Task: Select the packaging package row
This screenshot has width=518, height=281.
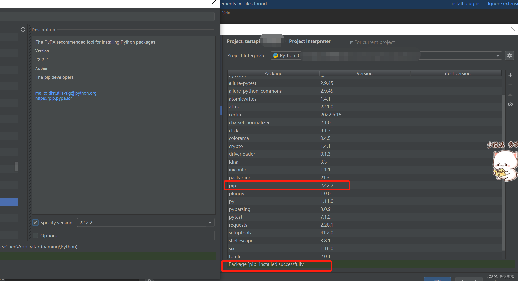Action: 365,178
